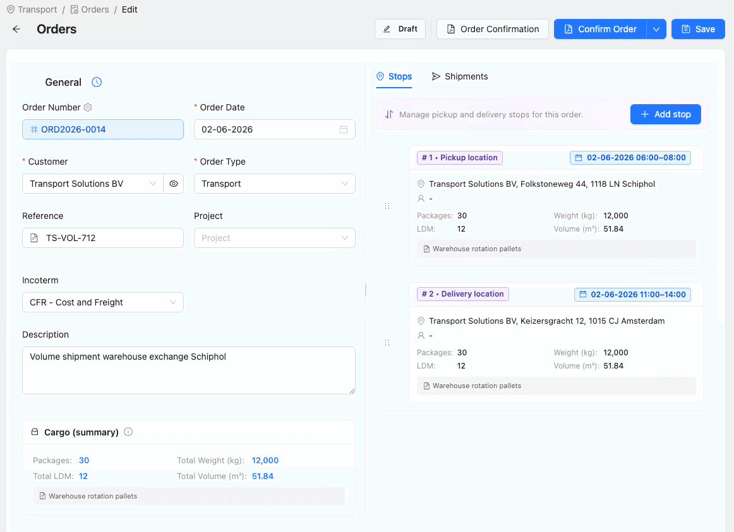
Task: Click the Reference field TS-VOL-712
Action: coord(103,238)
